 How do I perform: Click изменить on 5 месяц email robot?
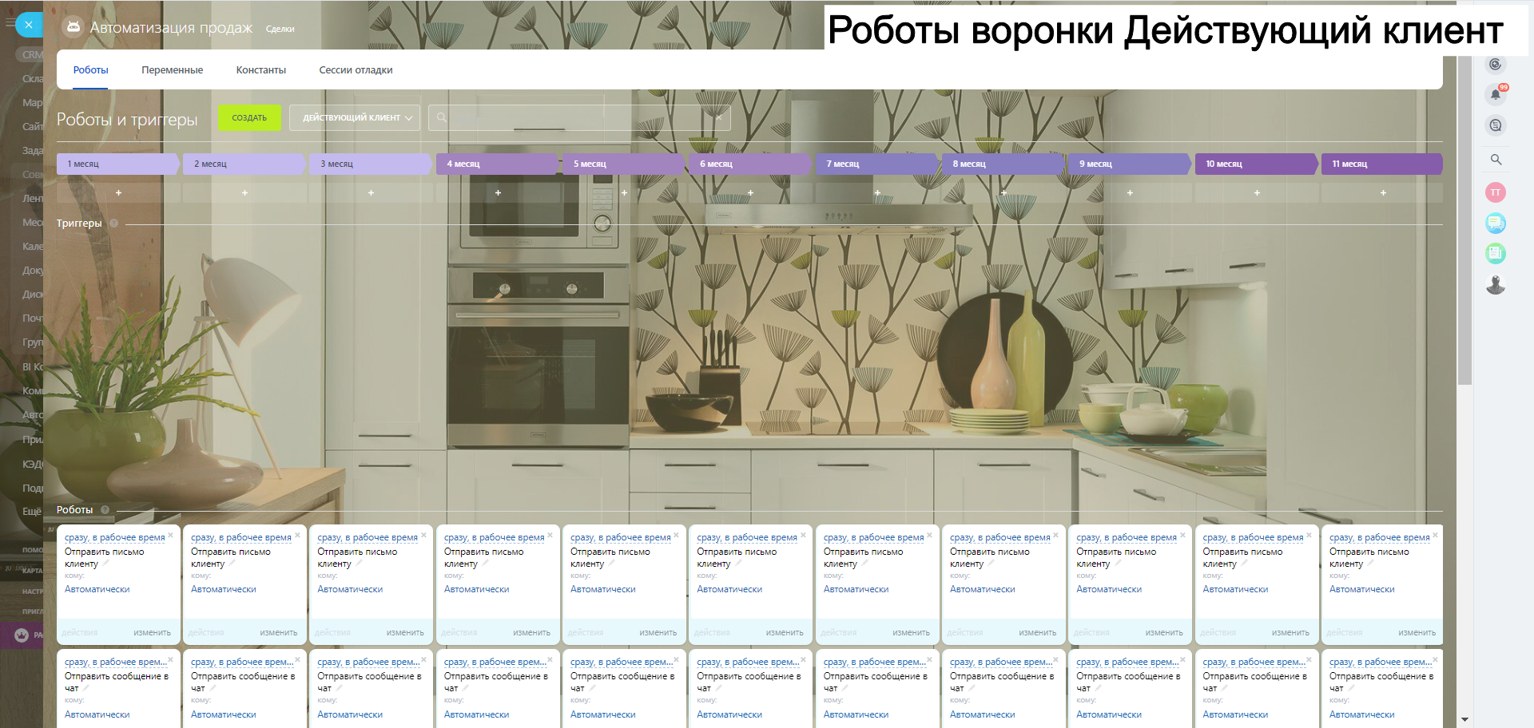coord(658,633)
